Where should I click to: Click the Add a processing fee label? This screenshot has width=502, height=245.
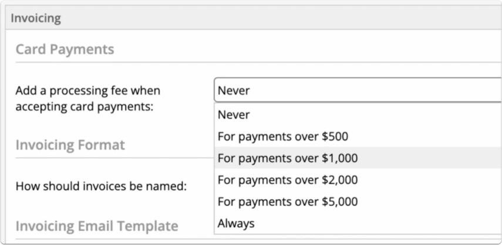pos(87,98)
